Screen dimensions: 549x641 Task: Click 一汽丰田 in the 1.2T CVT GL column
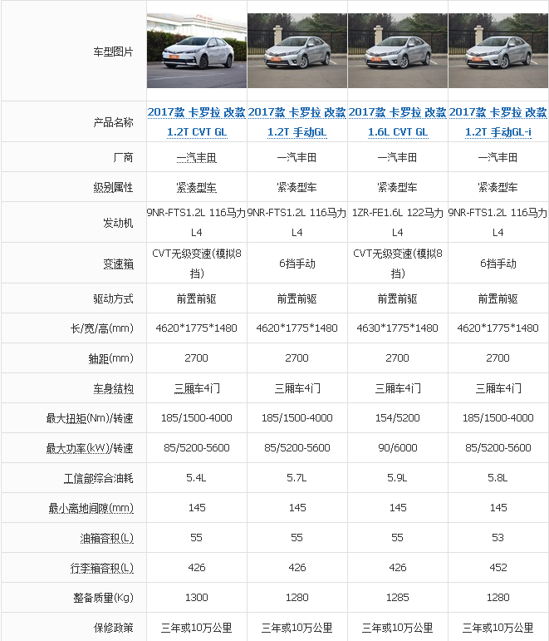197,157
